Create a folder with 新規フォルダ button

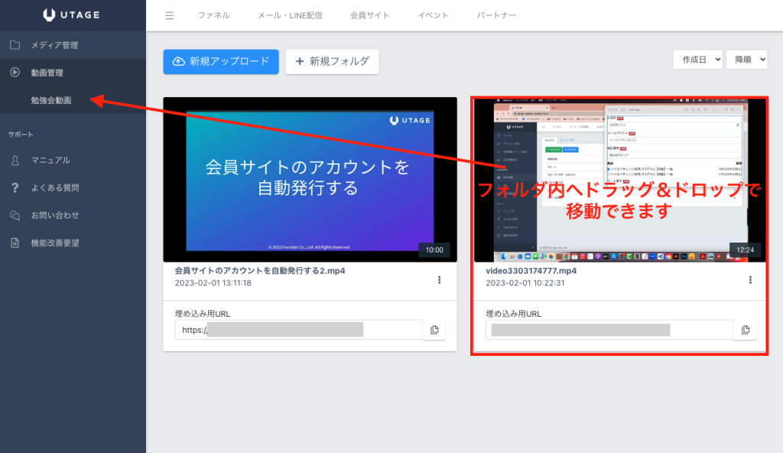332,61
